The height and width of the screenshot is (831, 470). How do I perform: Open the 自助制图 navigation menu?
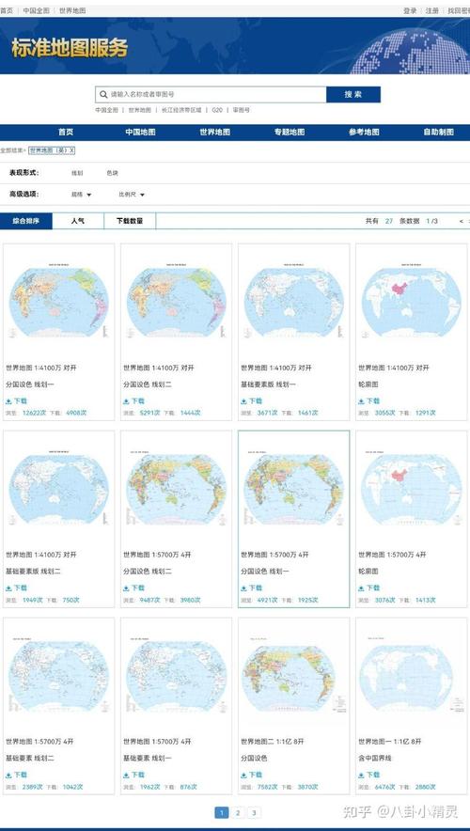tap(438, 133)
